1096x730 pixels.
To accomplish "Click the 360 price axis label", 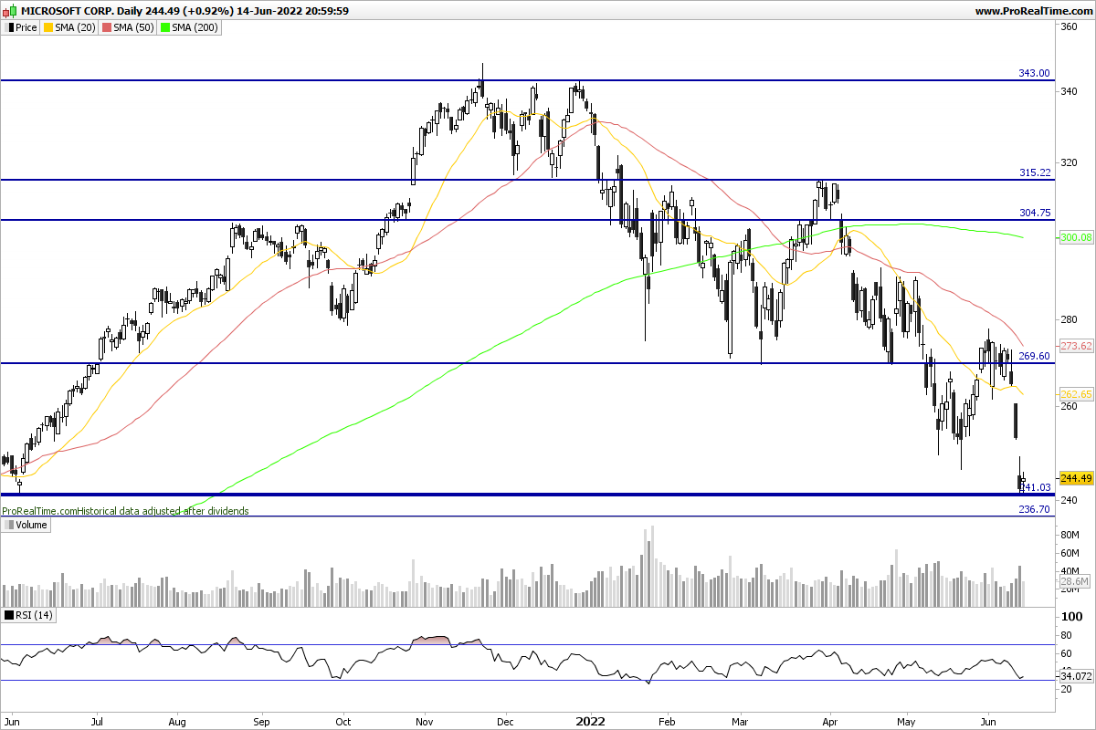I will (x=1070, y=27).
